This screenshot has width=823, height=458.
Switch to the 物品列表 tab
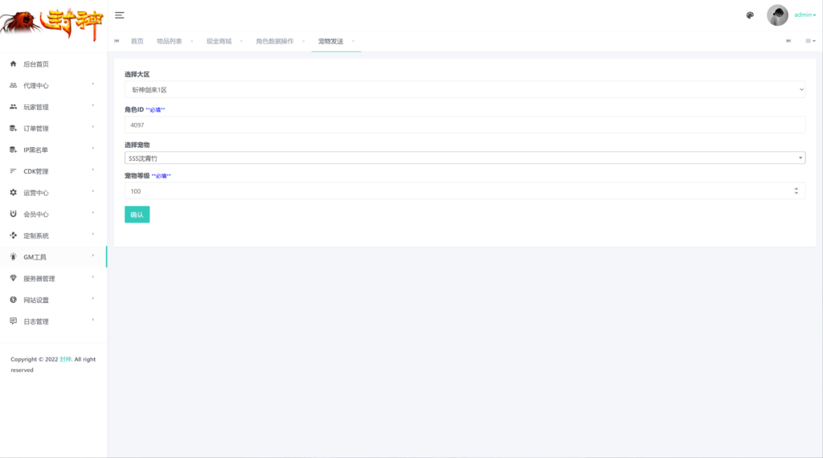[169, 41]
